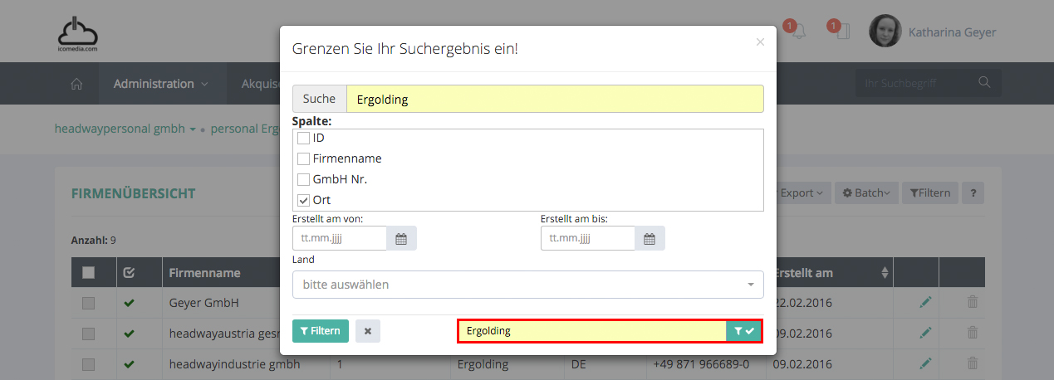This screenshot has height=380, width=1054.
Task: Click the calendar icon for Erstellt am von
Action: tap(401, 239)
